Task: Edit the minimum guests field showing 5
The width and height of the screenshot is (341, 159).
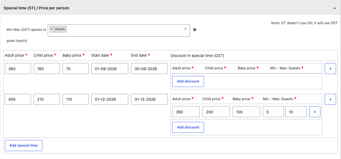Action: [273, 112]
